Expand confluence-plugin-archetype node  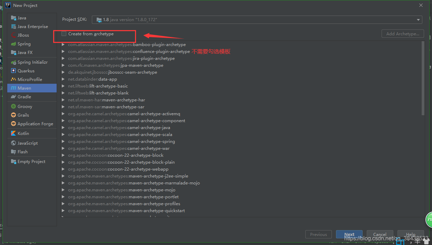pyautogui.click(x=63, y=52)
